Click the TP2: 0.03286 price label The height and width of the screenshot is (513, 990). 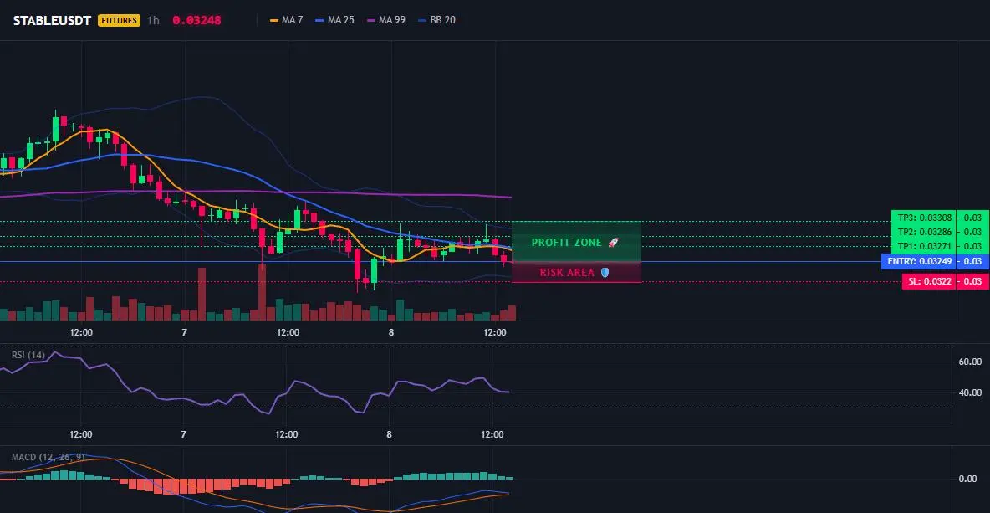click(923, 232)
